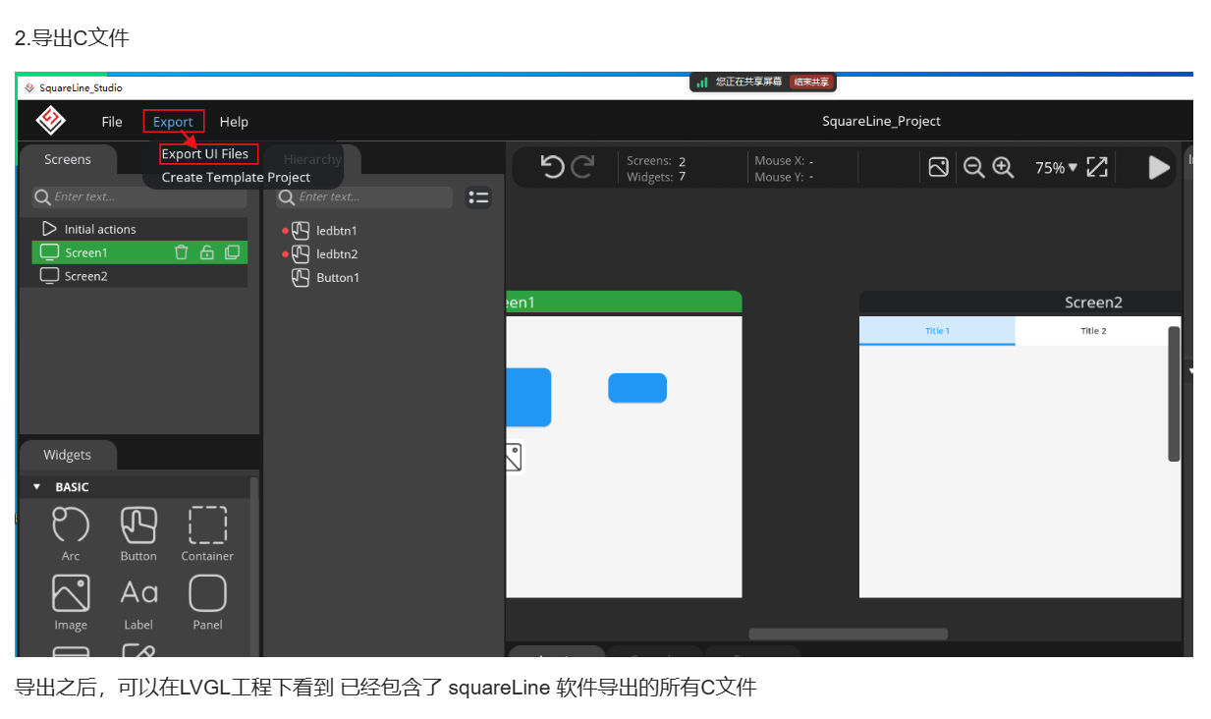Toggle the lock icon on Screen1
Image resolution: width=1211 pixels, height=719 pixels.
(x=206, y=252)
